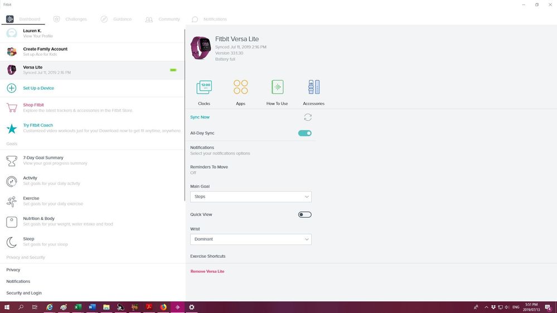Open sidebar Notifications under Privacy and Security

point(18,281)
